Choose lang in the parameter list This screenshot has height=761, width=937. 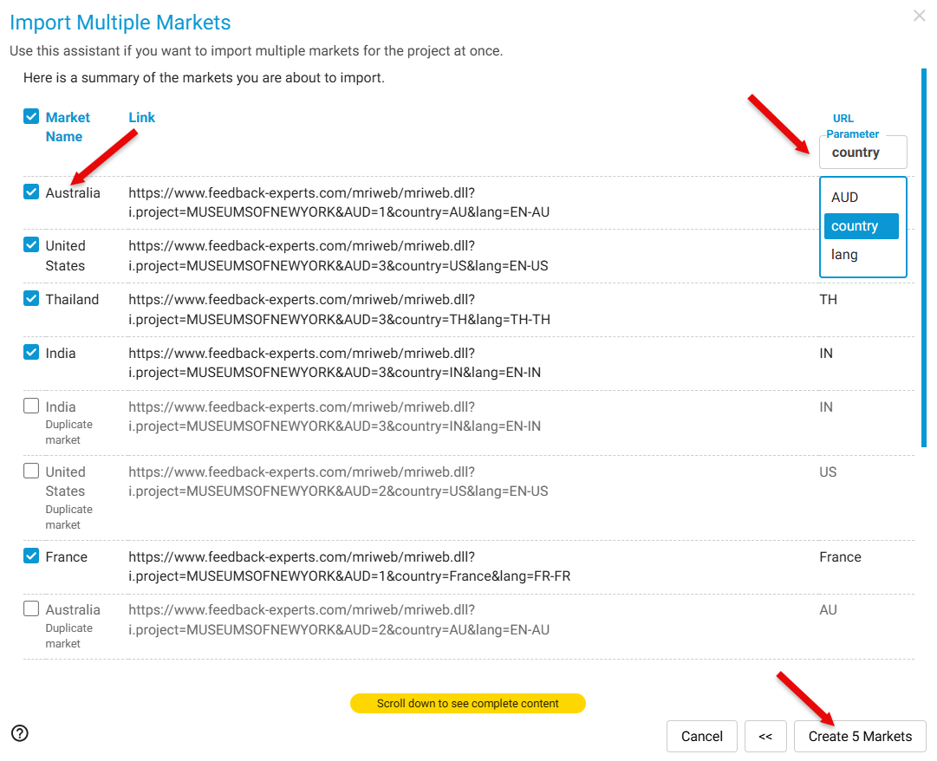tap(845, 255)
